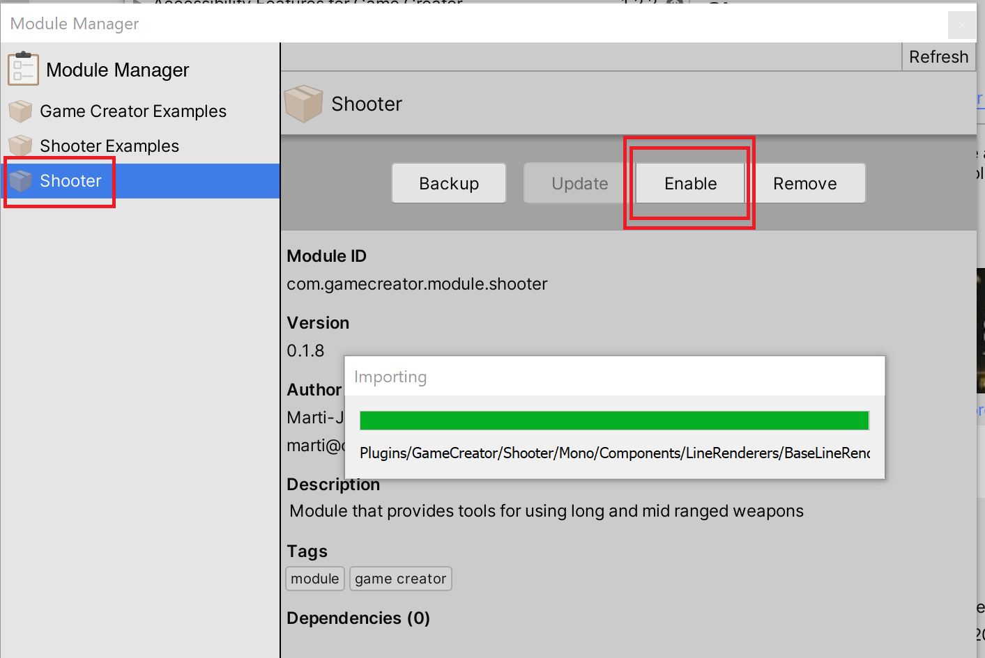The image size is (985, 658).
Task: Click the Shooter Examples box icon
Action: click(x=20, y=146)
